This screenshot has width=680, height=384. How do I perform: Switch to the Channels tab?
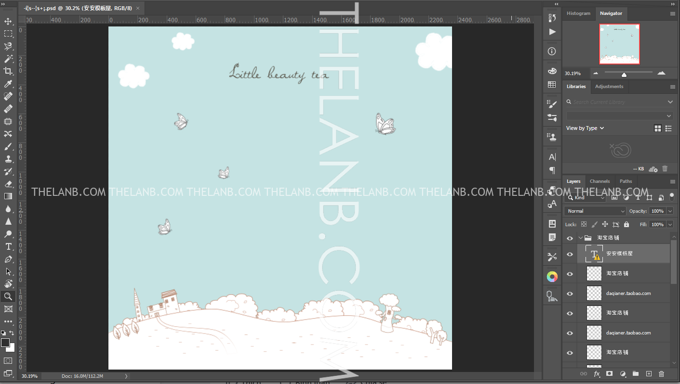click(600, 181)
